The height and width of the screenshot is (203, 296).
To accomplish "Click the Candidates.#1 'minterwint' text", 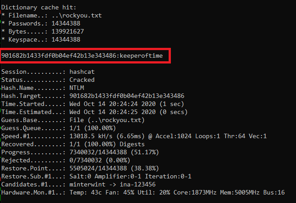I will [87, 184].
